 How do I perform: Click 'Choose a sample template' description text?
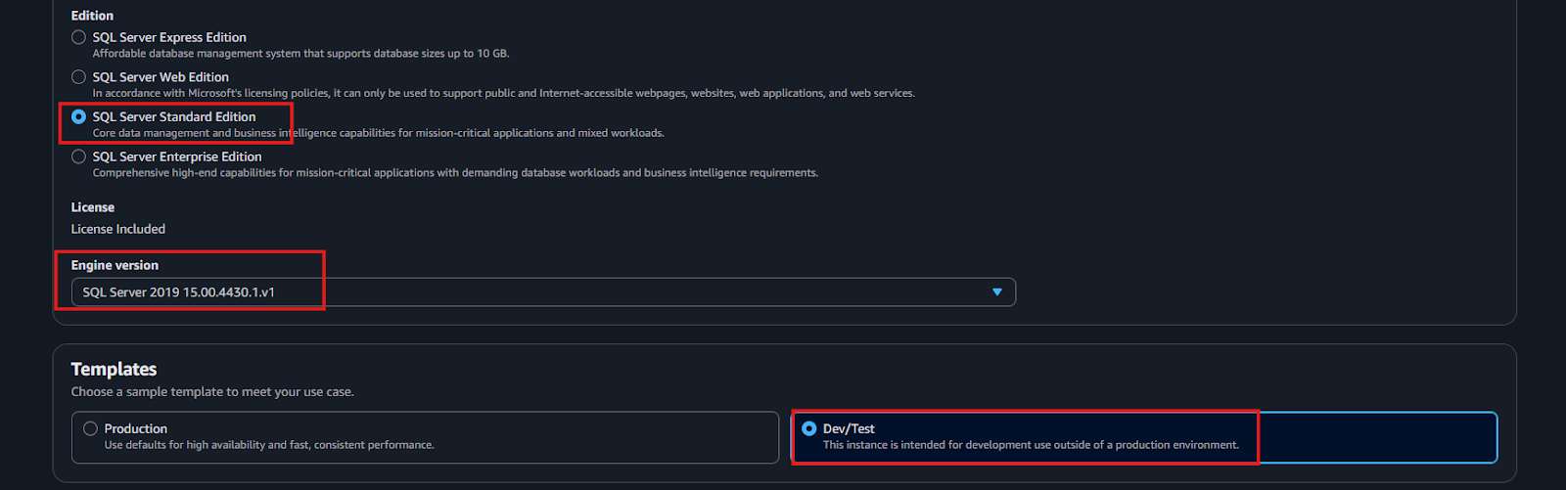(212, 391)
